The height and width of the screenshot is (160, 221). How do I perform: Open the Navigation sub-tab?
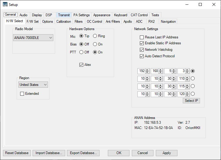click(168, 22)
